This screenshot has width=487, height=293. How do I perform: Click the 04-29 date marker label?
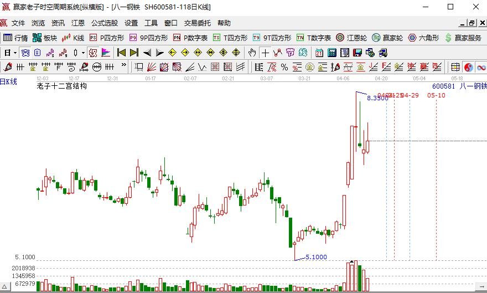point(410,95)
